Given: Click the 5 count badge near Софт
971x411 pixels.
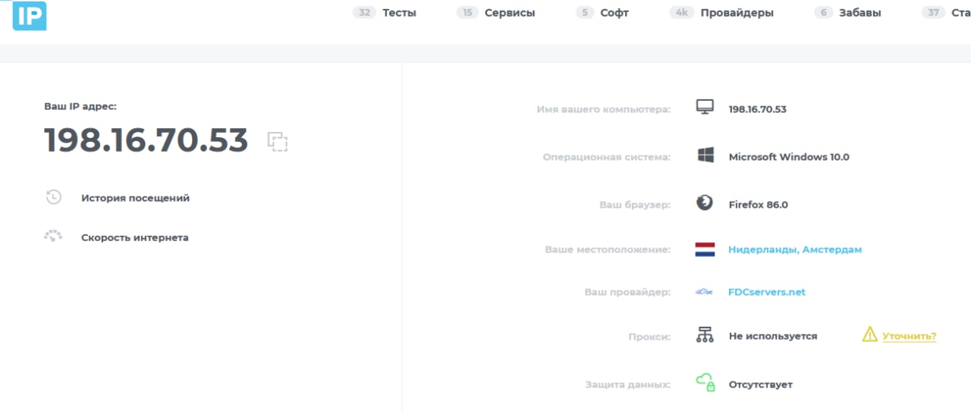Looking at the screenshot, I should click(585, 13).
